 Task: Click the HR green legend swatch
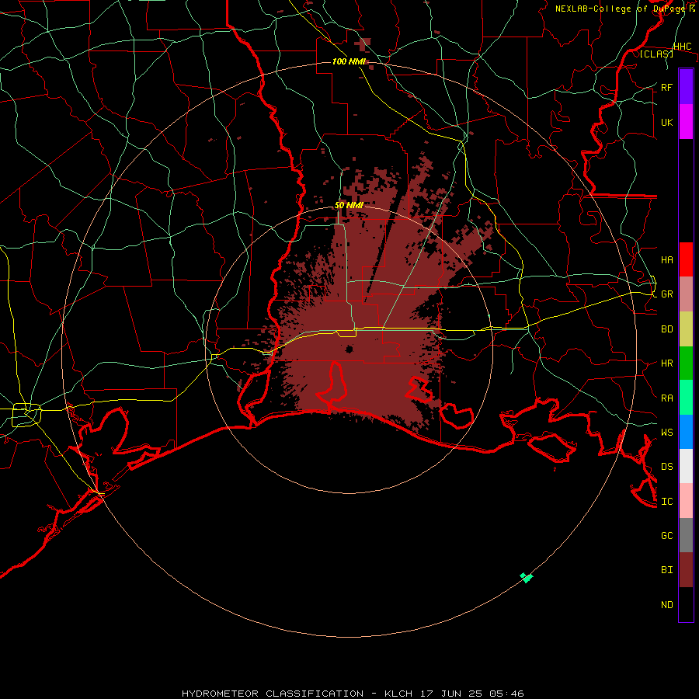[x=686, y=363]
